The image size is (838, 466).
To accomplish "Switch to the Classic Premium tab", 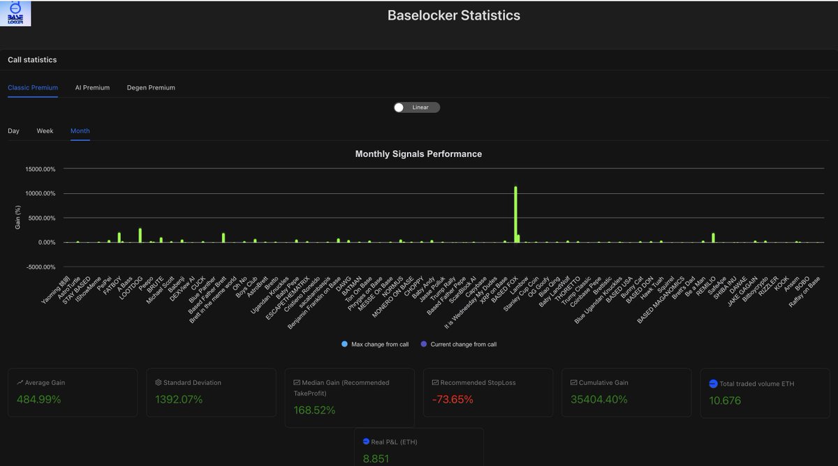I will pyautogui.click(x=33, y=88).
